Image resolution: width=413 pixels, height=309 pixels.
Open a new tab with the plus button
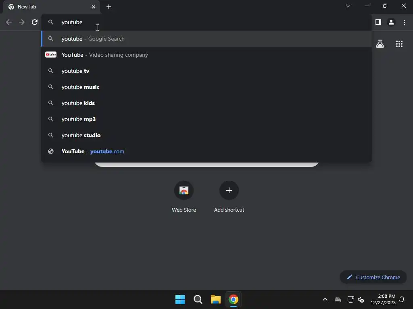(x=109, y=7)
